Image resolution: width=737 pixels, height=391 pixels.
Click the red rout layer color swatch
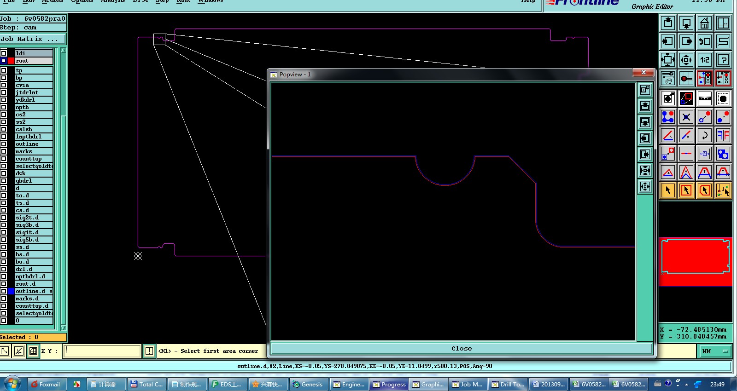click(x=11, y=61)
